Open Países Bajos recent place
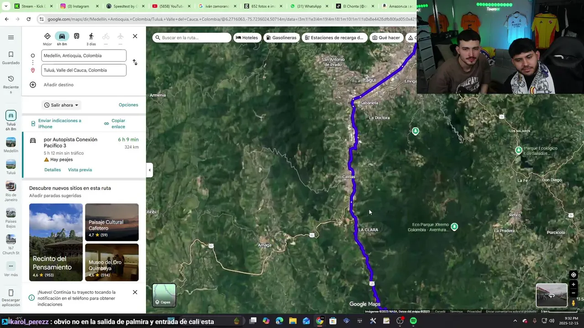 click(x=11, y=218)
